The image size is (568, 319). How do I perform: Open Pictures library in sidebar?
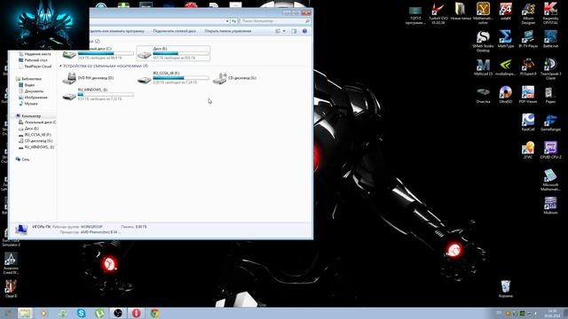click(x=33, y=97)
